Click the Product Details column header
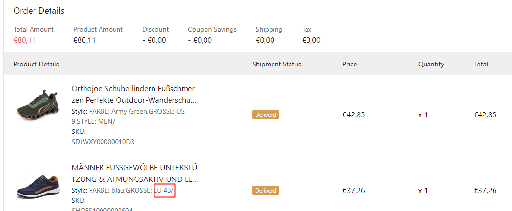512x211 pixels. click(x=36, y=64)
